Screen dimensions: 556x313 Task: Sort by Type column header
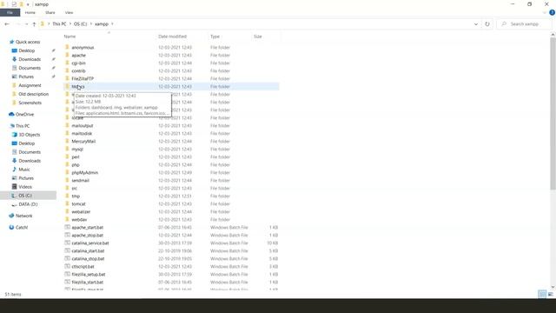tap(215, 37)
